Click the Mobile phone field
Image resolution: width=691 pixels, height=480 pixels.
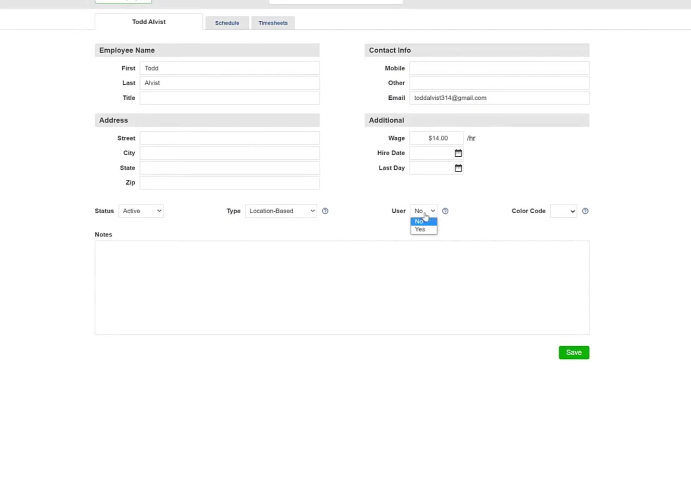point(499,68)
